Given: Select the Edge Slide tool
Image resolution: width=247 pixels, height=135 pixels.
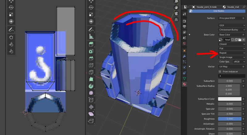Looking at the screenshot, I should click(x=91, y=100).
